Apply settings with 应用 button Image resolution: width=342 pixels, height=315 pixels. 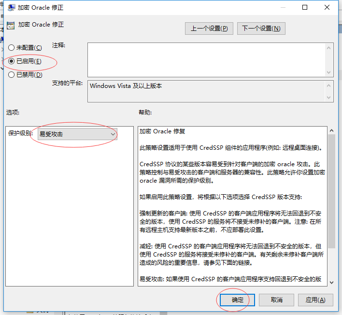pyautogui.click(x=315, y=300)
